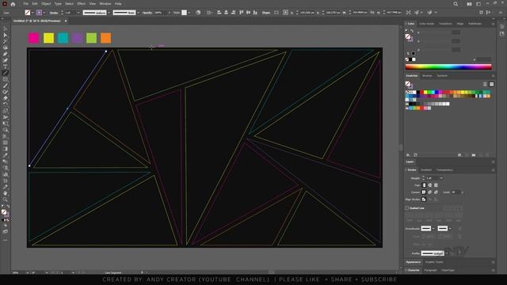Click the Weight value field in Stroke panel
Viewport: 507px width, 285px height.
(x=433, y=178)
